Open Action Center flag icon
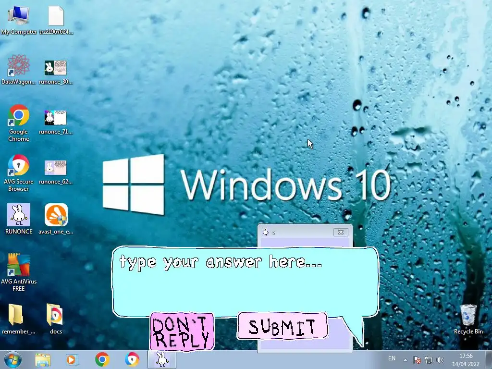Viewport: 492px width, 369px height. point(417,360)
